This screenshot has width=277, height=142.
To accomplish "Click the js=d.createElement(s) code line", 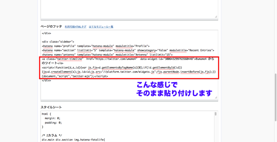I will click(x=128, y=72).
